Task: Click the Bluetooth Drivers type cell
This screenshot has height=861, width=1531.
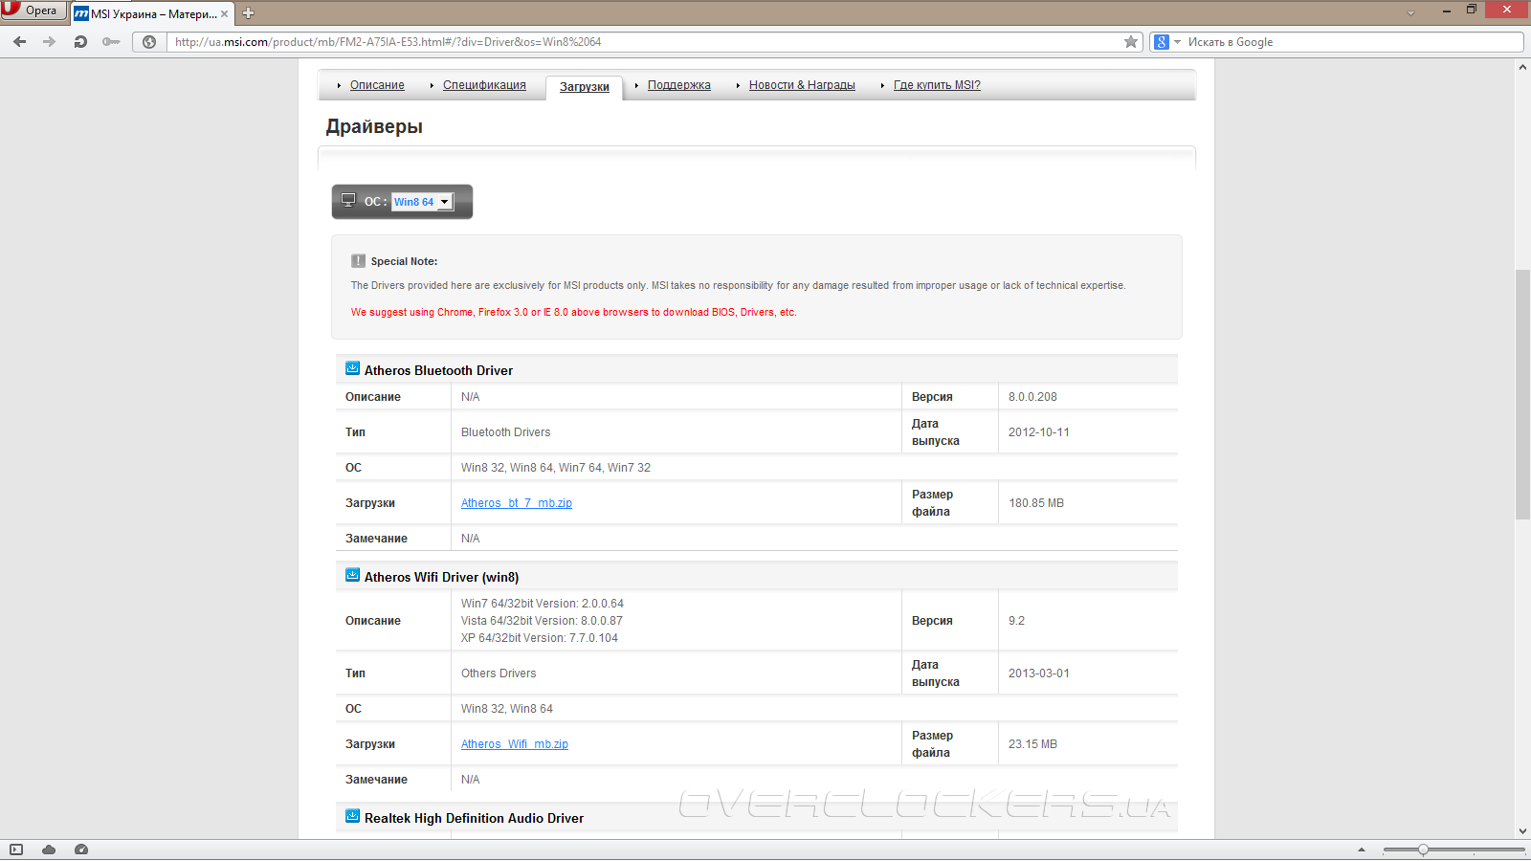Action: (506, 432)
